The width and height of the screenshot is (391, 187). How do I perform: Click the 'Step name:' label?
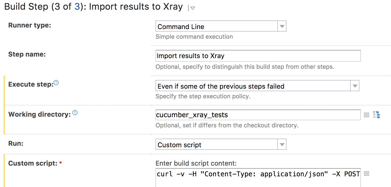27,55
